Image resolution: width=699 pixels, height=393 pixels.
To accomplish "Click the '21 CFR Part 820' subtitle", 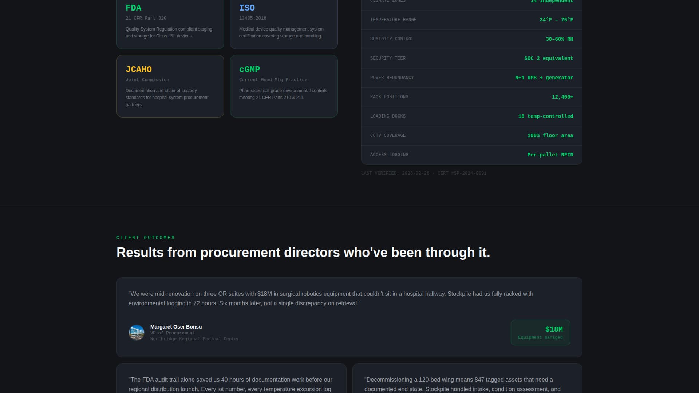I will (x=146, y=18).
